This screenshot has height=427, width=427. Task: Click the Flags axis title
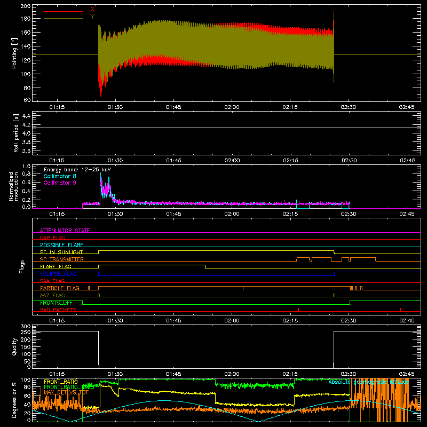click(22, 266)
